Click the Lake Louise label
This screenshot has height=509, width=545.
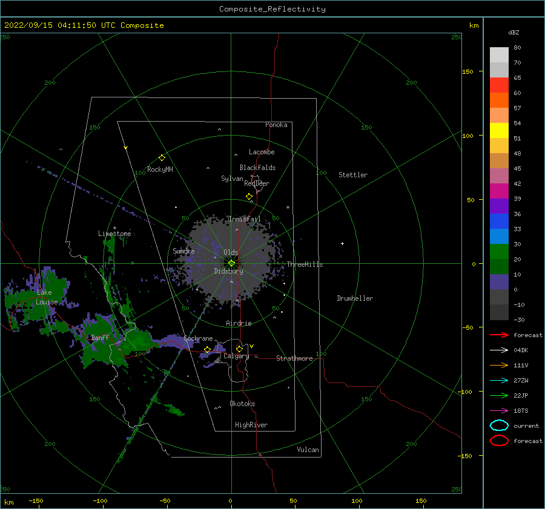[x=47, y=297]
